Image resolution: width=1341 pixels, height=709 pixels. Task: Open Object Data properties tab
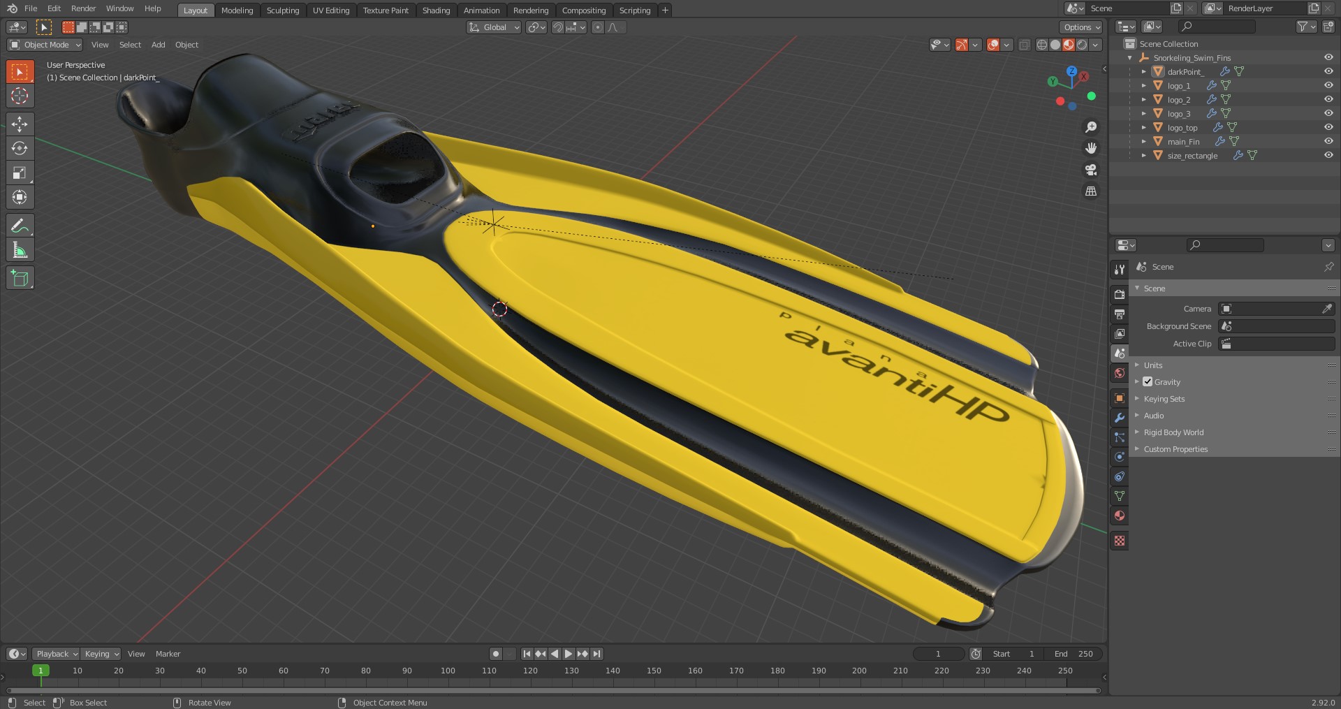pyautogui.click(x=1120, y=496)
